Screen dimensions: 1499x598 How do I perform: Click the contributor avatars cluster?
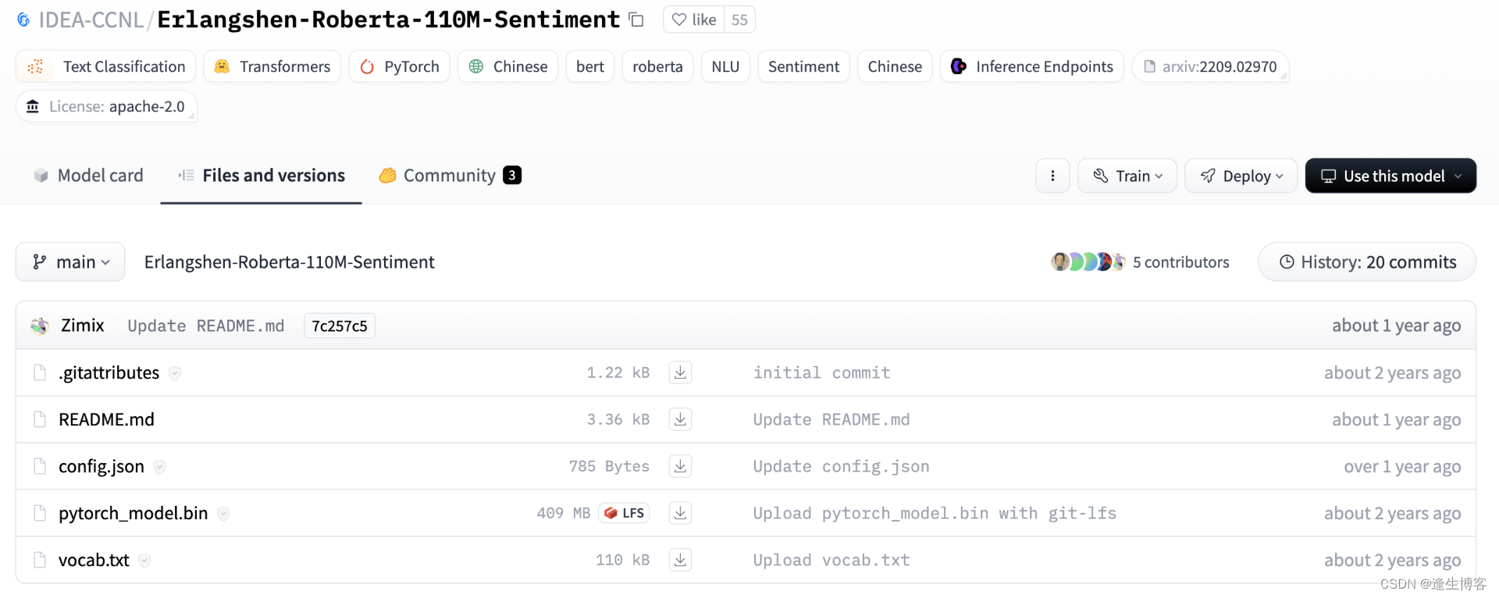coord(1088,262)
